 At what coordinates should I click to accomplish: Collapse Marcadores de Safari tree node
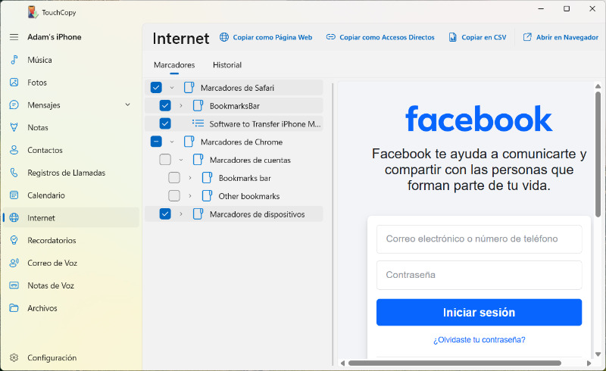point(172,88)
